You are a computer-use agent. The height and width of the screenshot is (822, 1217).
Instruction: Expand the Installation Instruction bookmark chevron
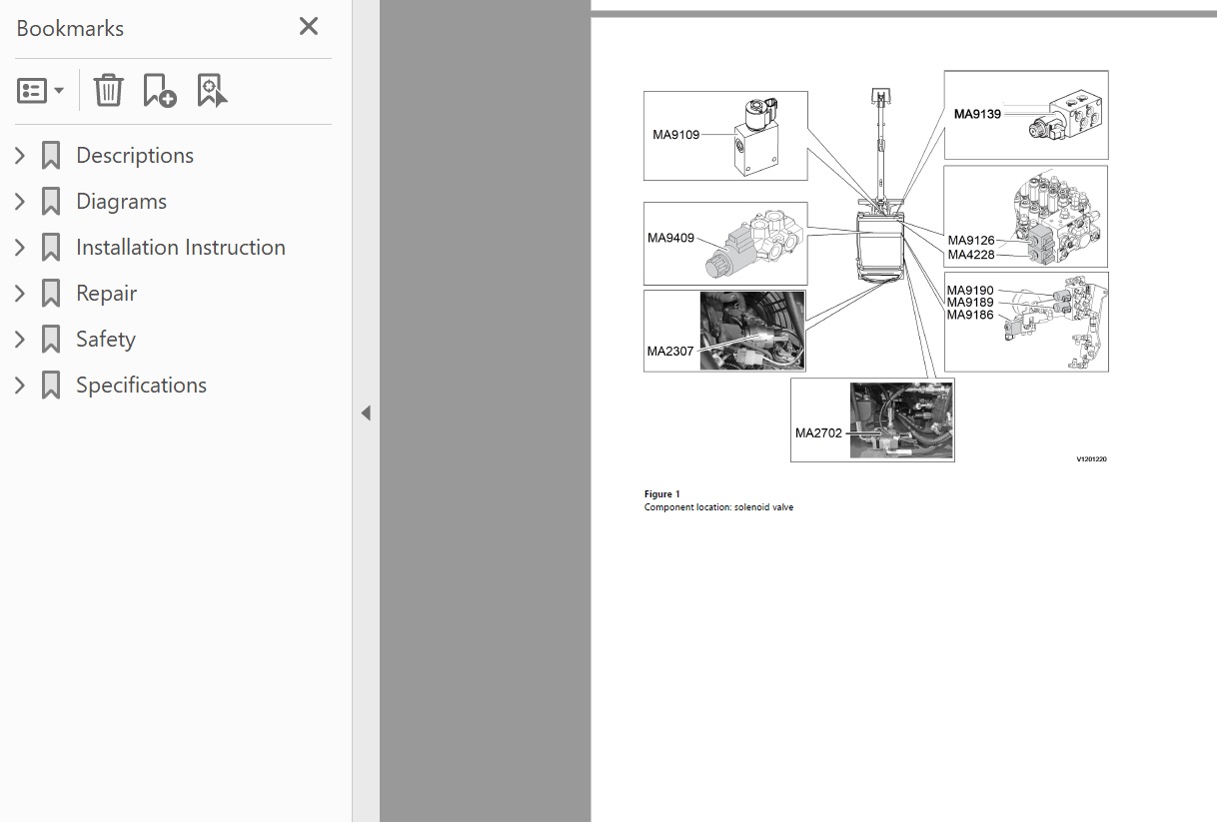point(19,248)
